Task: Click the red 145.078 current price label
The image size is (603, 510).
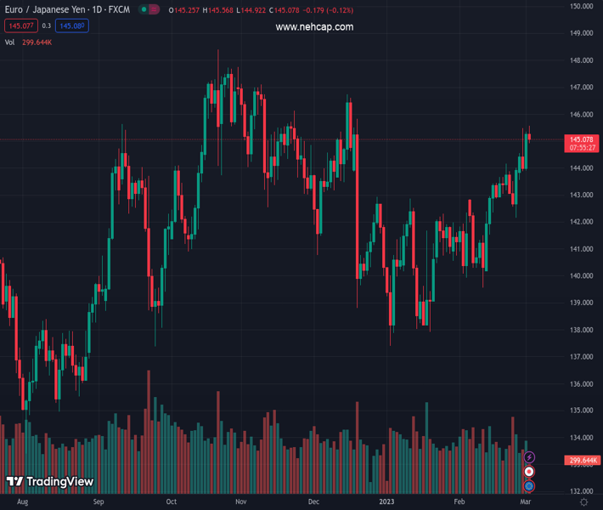Action: pos(582,139)
